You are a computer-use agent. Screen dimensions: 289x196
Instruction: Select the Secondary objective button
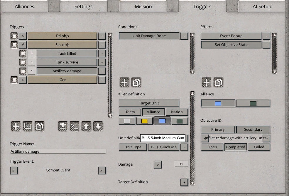click(x=253, y=129)
